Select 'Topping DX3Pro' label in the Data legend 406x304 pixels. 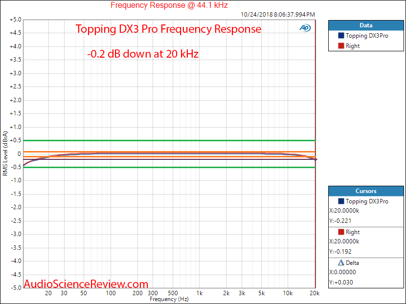367,36
